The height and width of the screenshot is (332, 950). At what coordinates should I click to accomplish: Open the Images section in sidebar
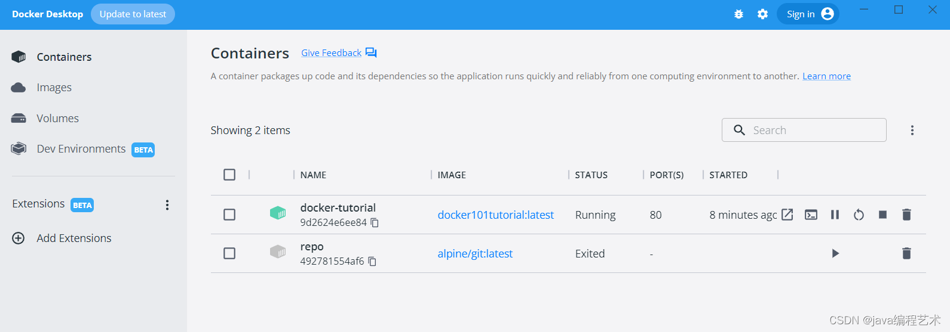[54, 88]
